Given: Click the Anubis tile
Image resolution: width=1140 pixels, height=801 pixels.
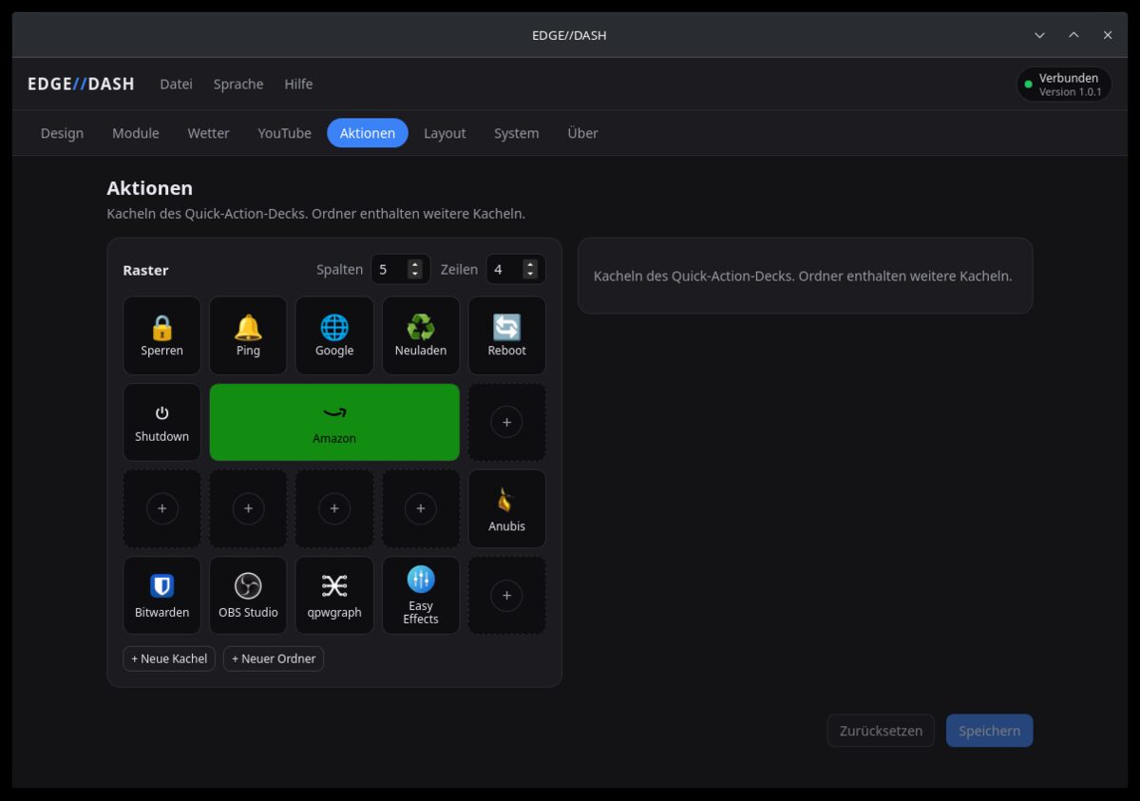Looking at the screenshot, I should tap(506, 508).
